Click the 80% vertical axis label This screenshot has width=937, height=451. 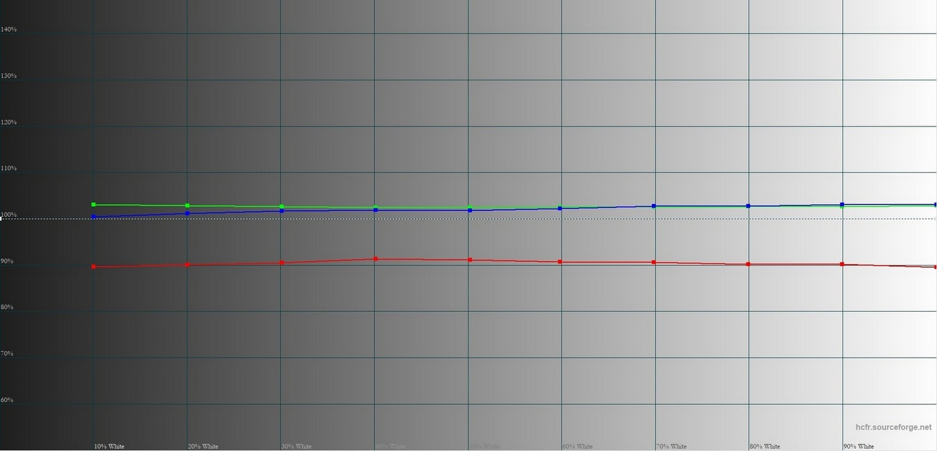click(7, 307)
